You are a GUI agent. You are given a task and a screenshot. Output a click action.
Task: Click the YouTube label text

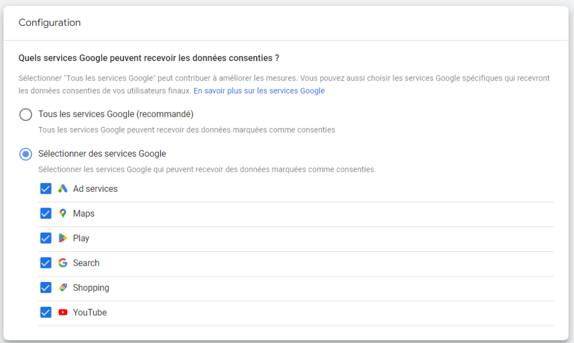[90, 313]
